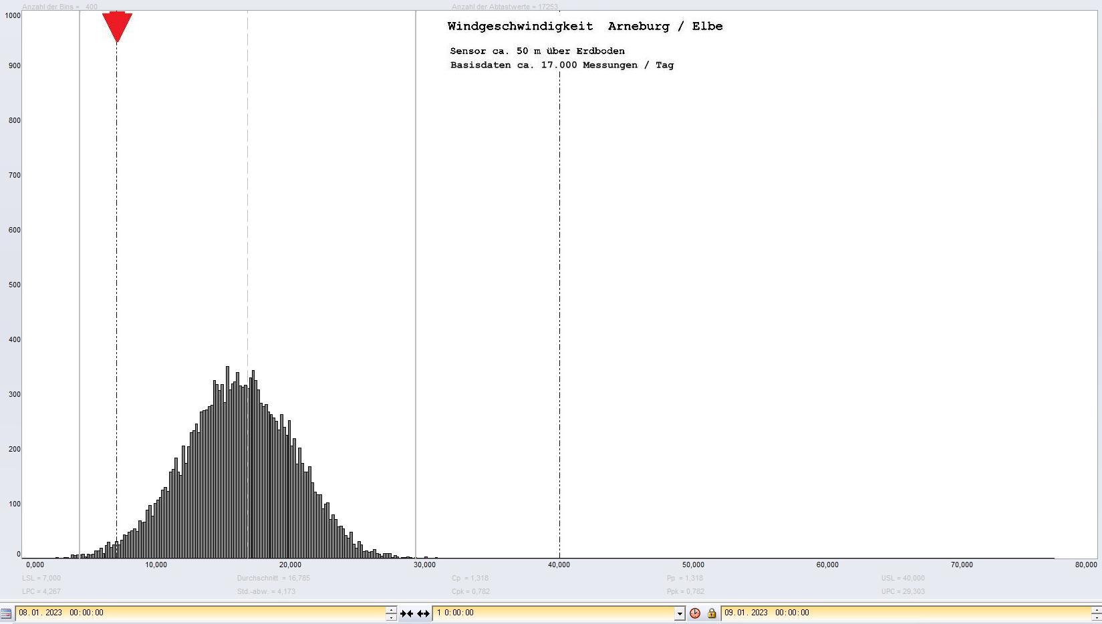Click the USL = 40,000 label
Screen dimensions: 1102x624
click(903, 579)
